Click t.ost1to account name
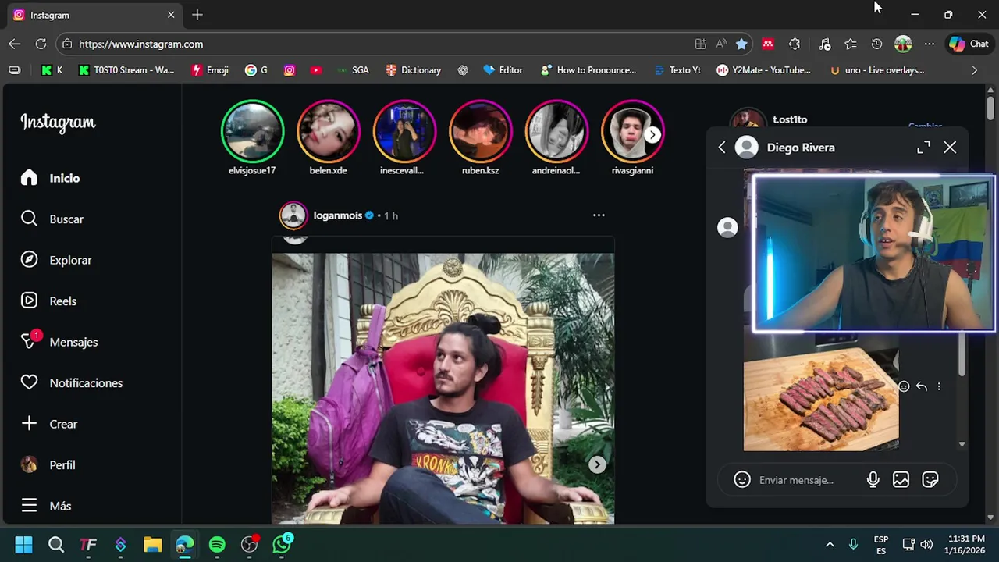The image size is (999, 562). point(790,119)
